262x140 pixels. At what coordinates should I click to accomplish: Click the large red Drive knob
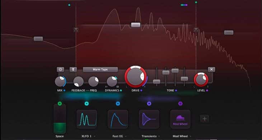click(x=136, y=77)
